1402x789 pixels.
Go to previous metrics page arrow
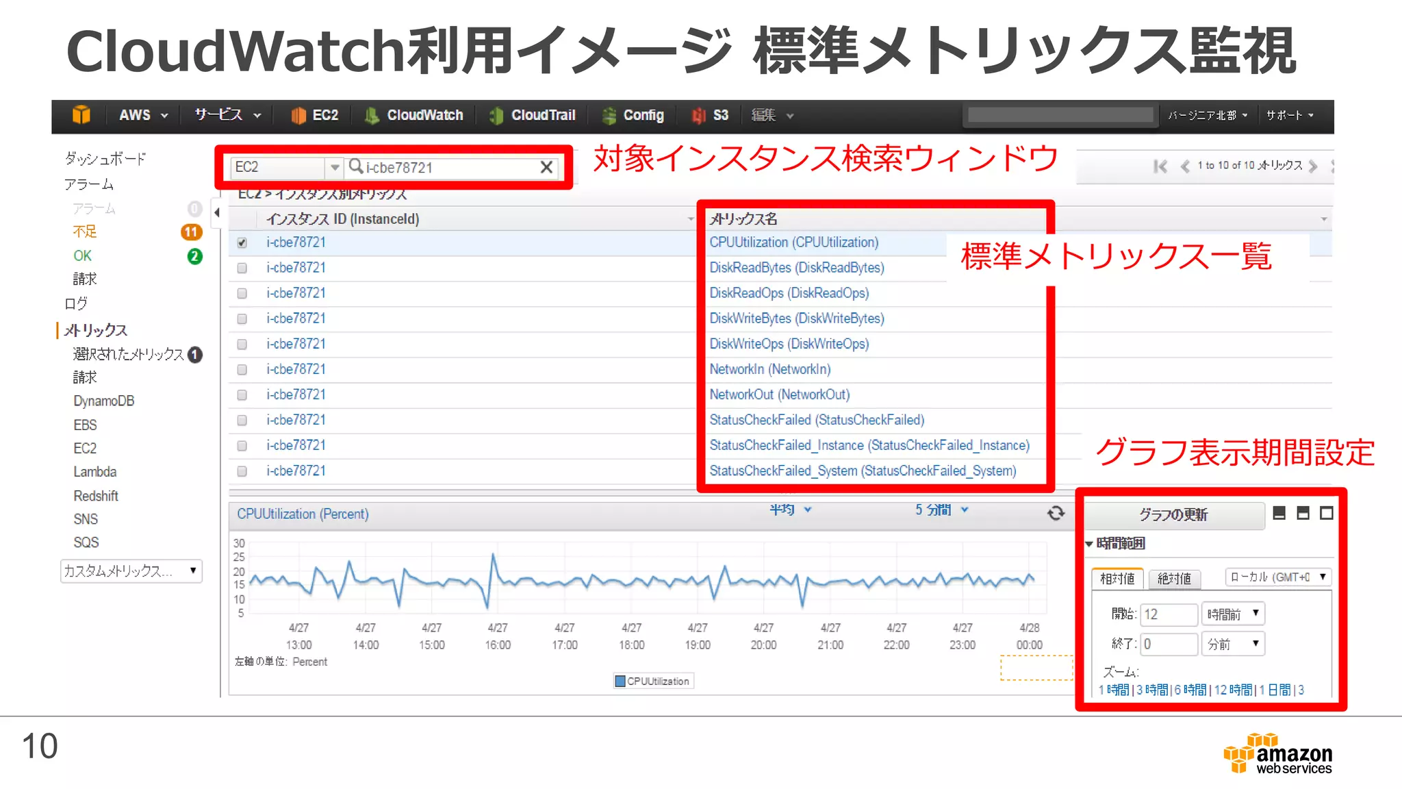pyautogui.click(x=1185, y=166)
